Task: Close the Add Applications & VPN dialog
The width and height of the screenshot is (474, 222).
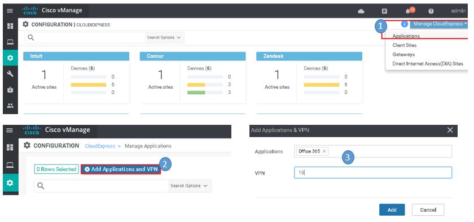Action: tap(450, 130)
